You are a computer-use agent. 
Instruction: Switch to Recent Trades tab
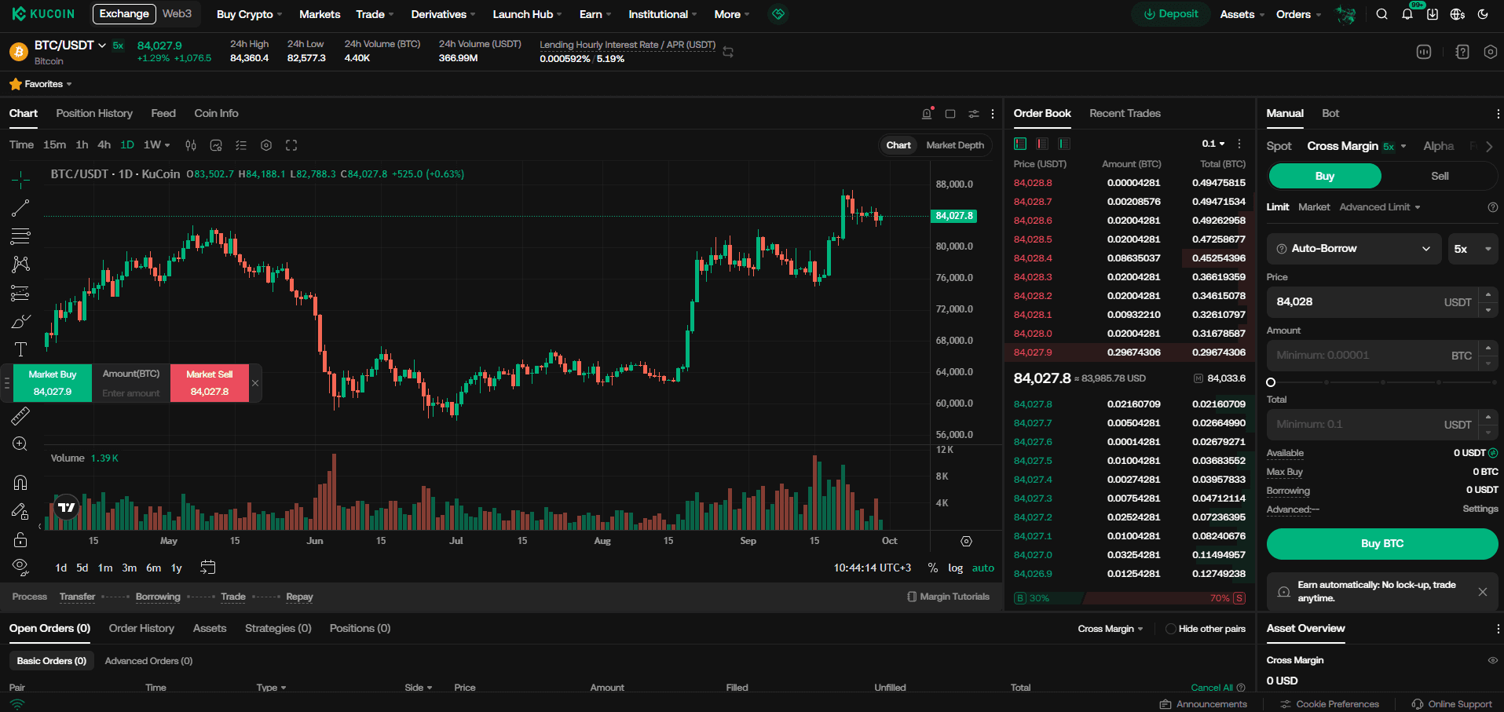[1125, 114]
